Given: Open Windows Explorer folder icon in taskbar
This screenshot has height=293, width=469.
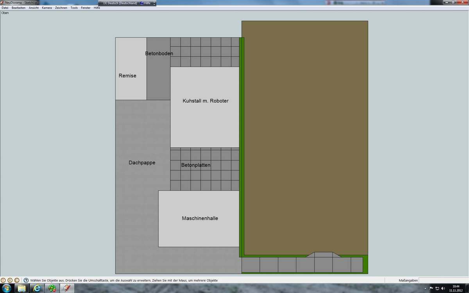Looking at the screenshot, I should [22, 288].
